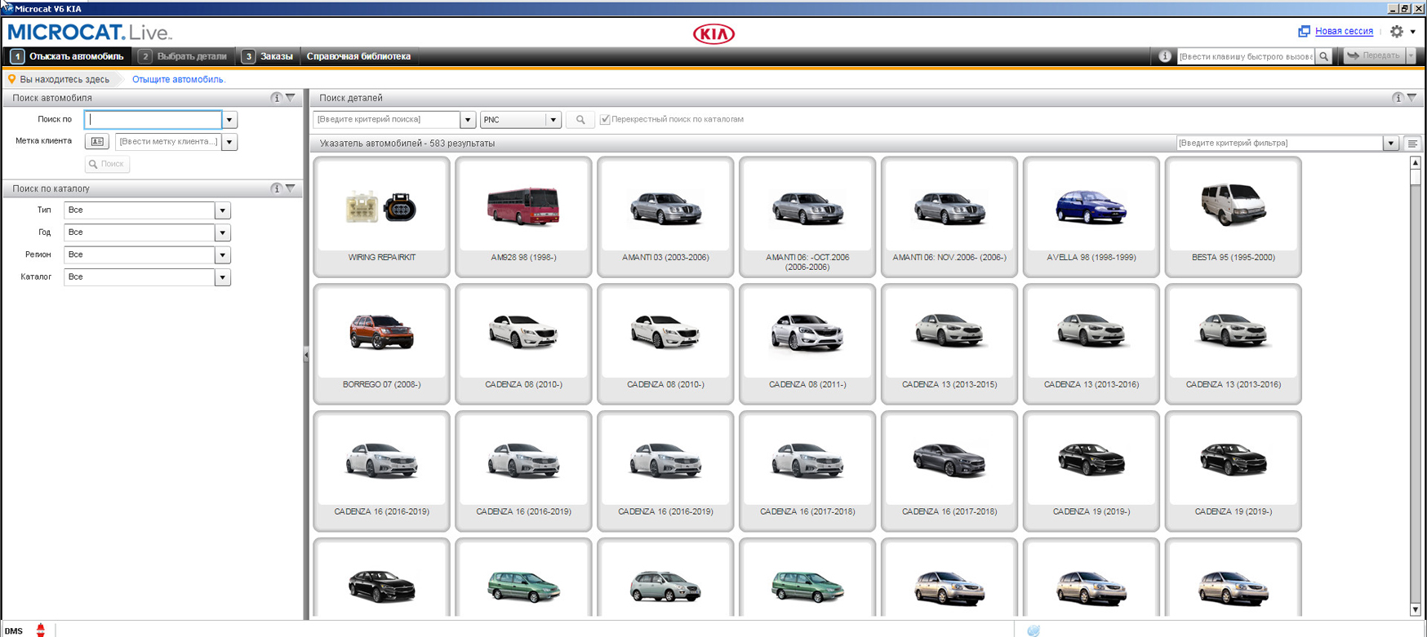Click the hotkey search magnifier icon
1427x637 pixels.
[1324, 56]
